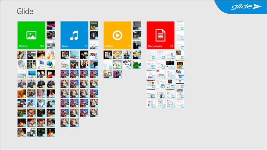
Task: Open first thumbnail directly below Photos tile
Action: [22, 54]
